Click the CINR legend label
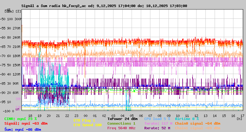 point(21,119)
